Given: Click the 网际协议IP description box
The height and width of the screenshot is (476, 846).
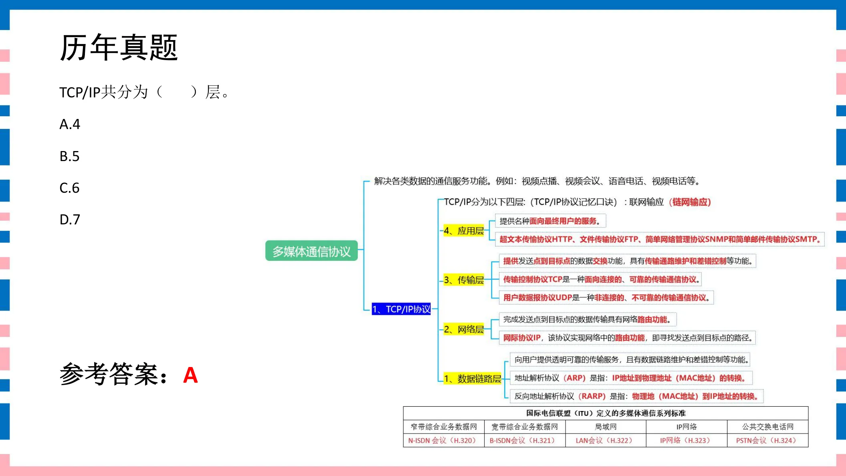Looking at the screenshot, I should tap(628, 338).
